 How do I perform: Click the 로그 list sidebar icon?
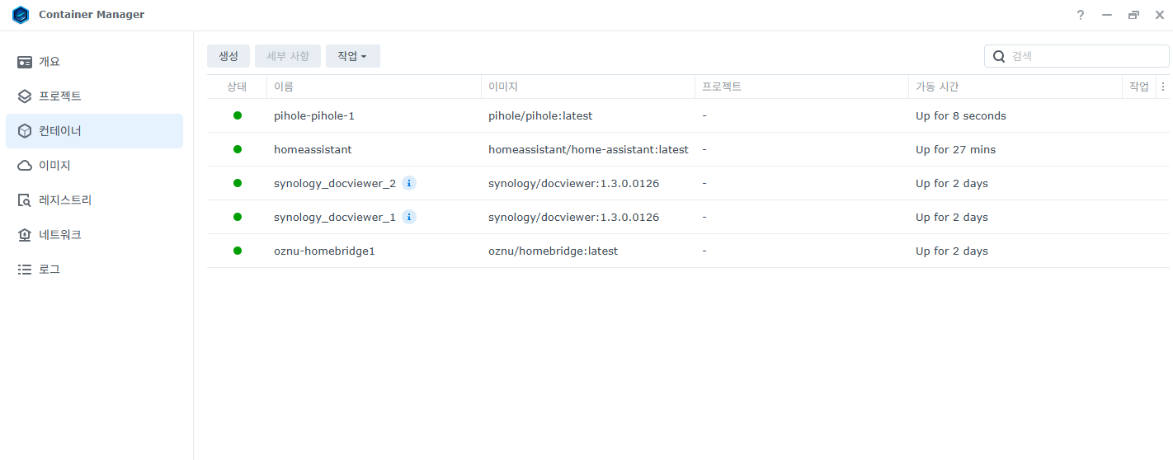(x=25, y=270)
